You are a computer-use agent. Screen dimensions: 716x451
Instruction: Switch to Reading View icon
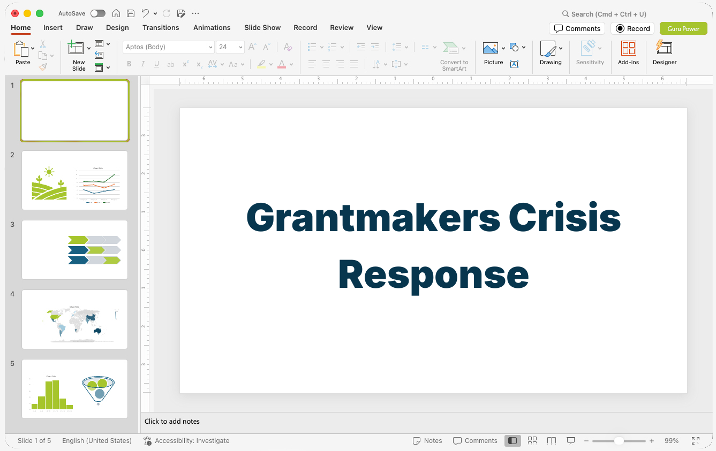click(552, 441)
